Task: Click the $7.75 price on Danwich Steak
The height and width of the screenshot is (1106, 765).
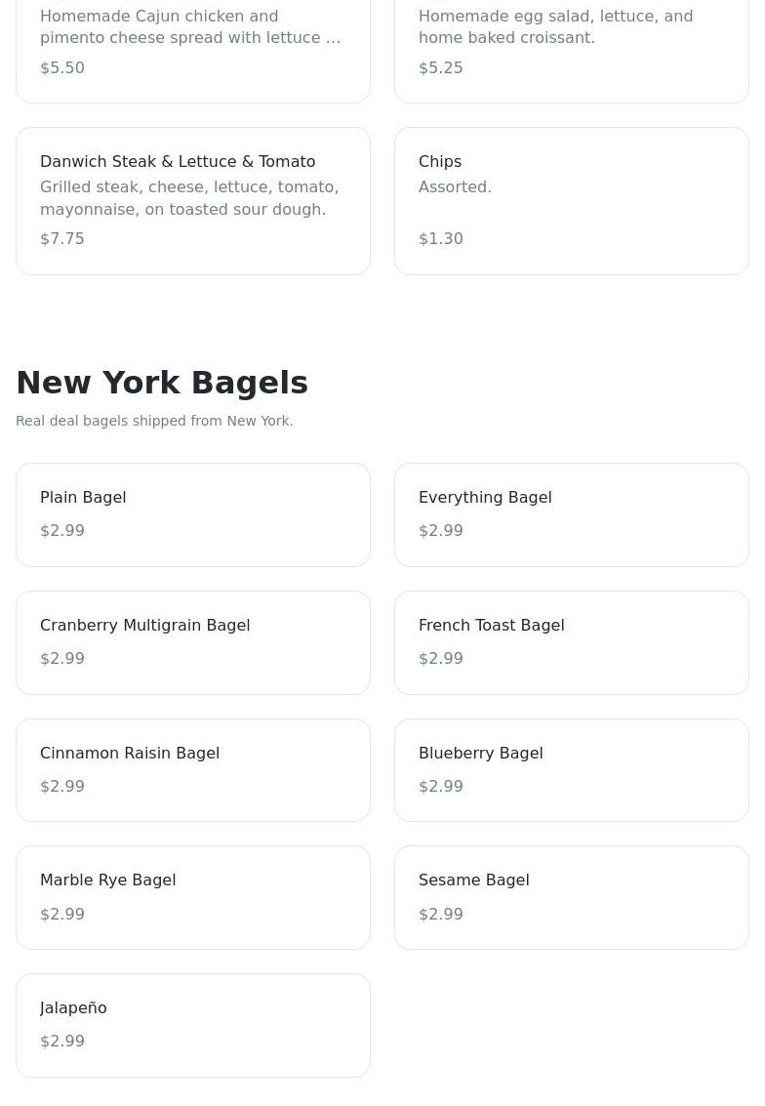Action: point(62,238)
